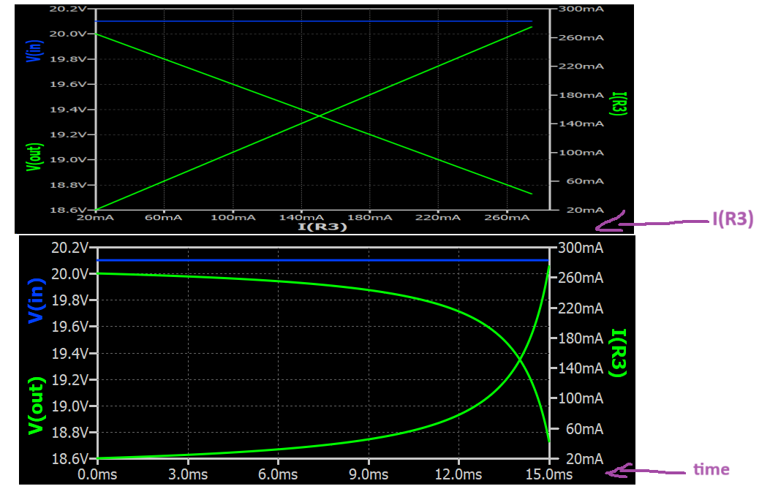Click the 20.0V tick on top plot's left axis
This screenshot has width=770, height=497.
(68, 34)
